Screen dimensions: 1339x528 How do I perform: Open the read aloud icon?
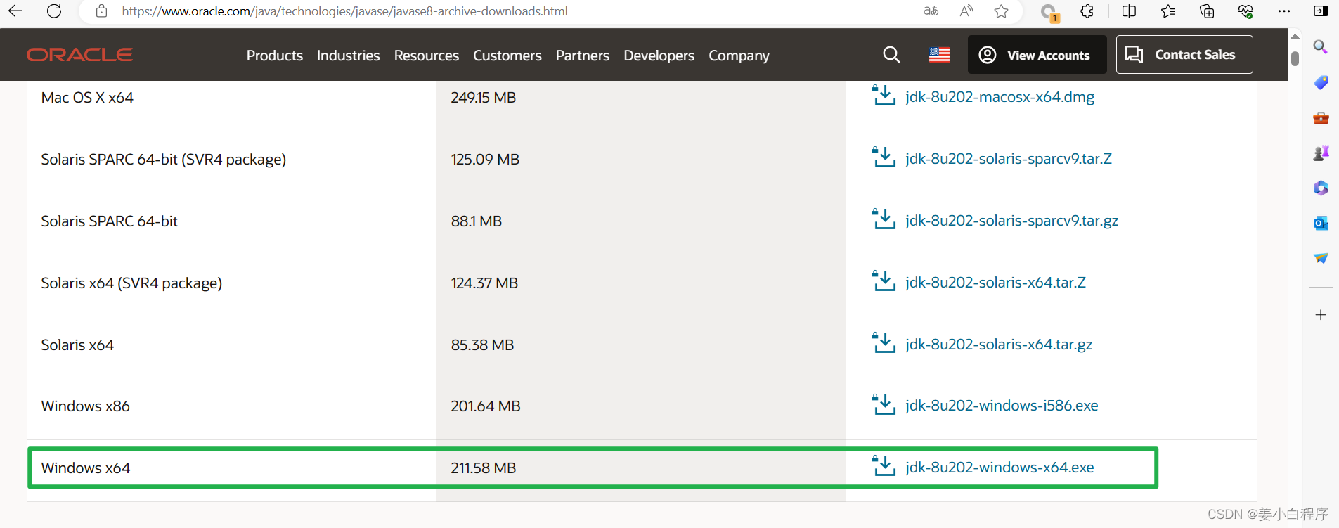point(966,11)
